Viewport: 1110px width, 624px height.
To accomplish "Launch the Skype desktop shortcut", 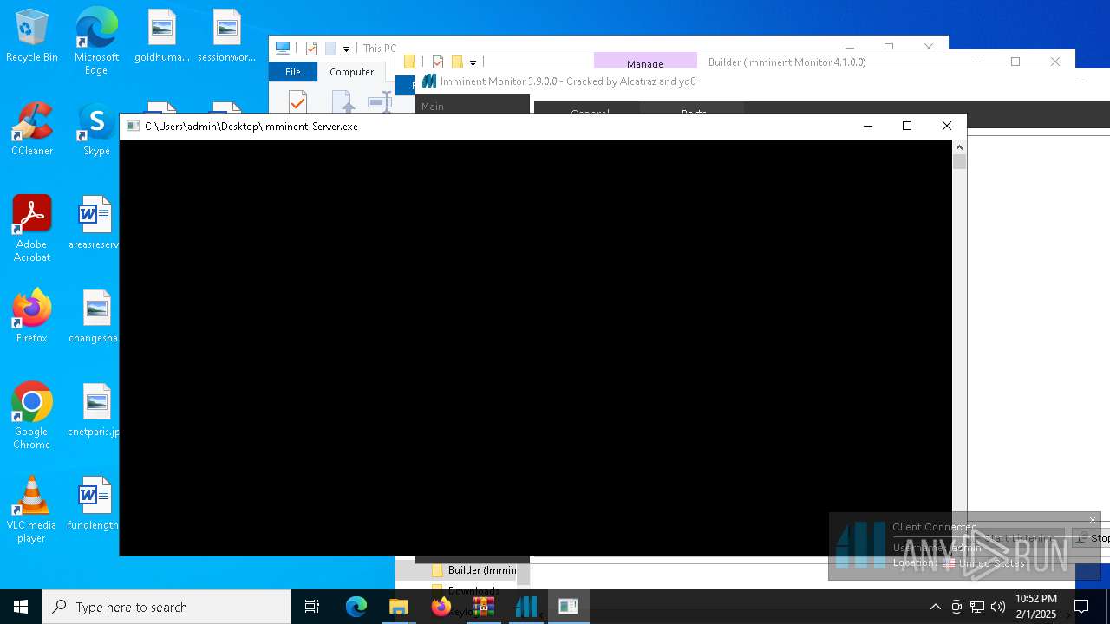I will click(x=96, y=130).
